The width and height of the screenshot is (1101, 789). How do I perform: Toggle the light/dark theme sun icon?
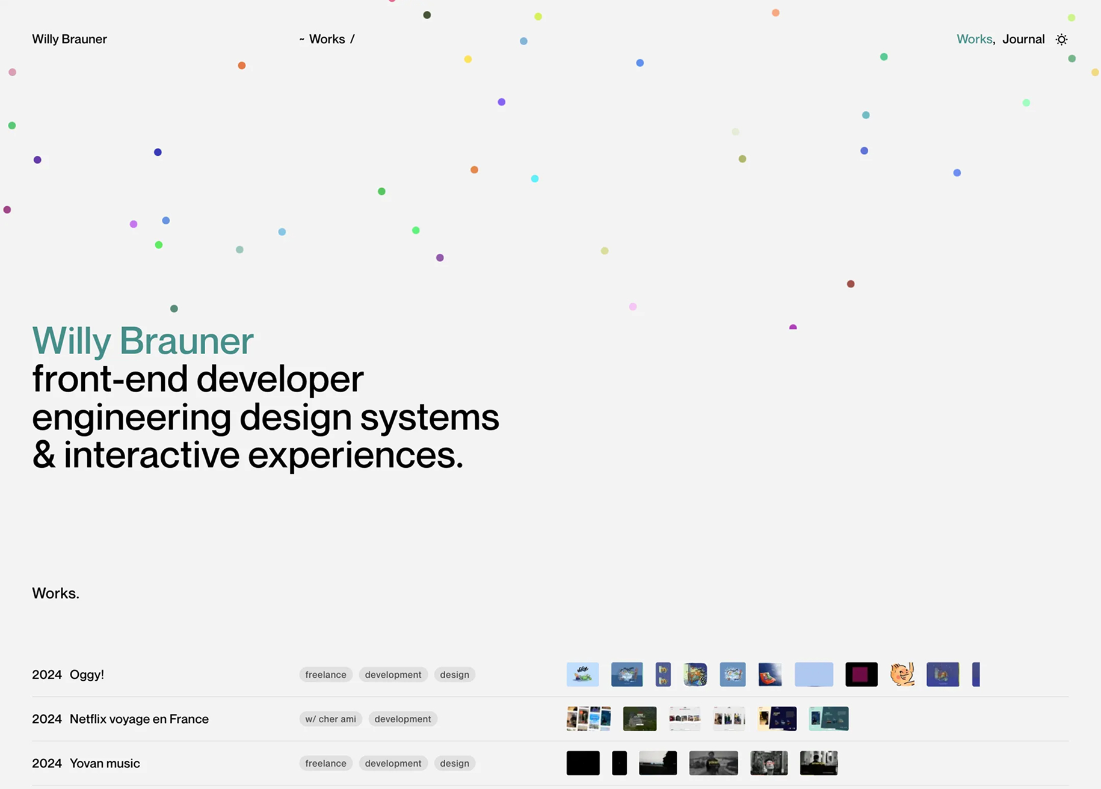pos(1061,40)
